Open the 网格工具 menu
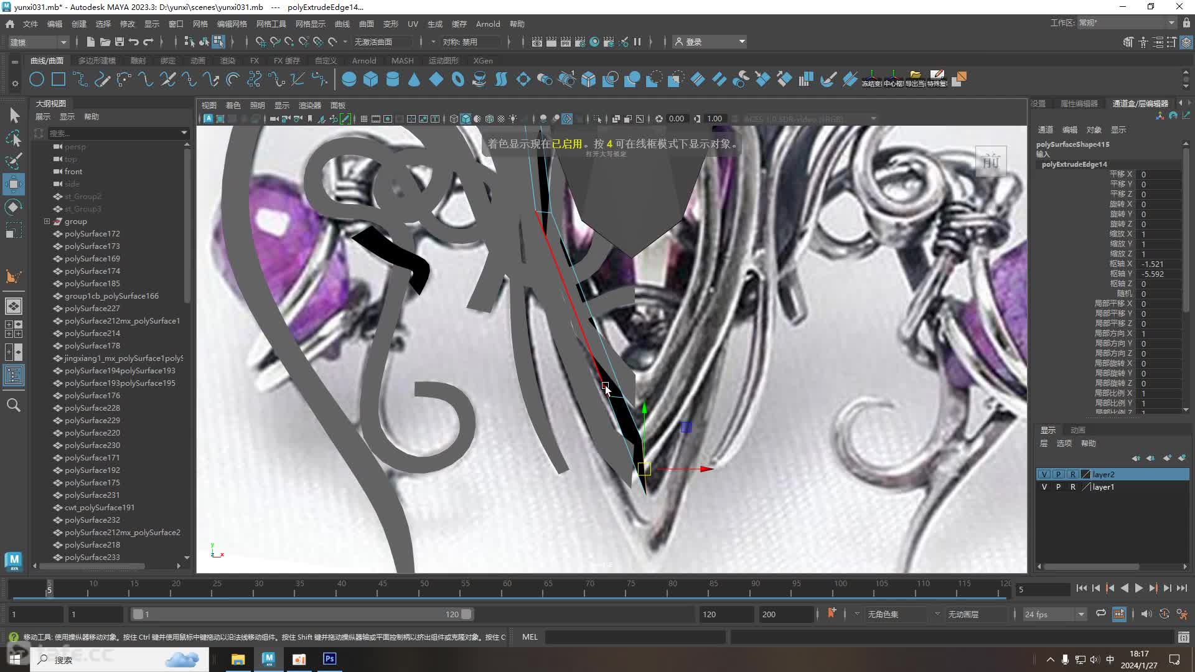This screenshot has height=672, width=1195. point(271,24)
